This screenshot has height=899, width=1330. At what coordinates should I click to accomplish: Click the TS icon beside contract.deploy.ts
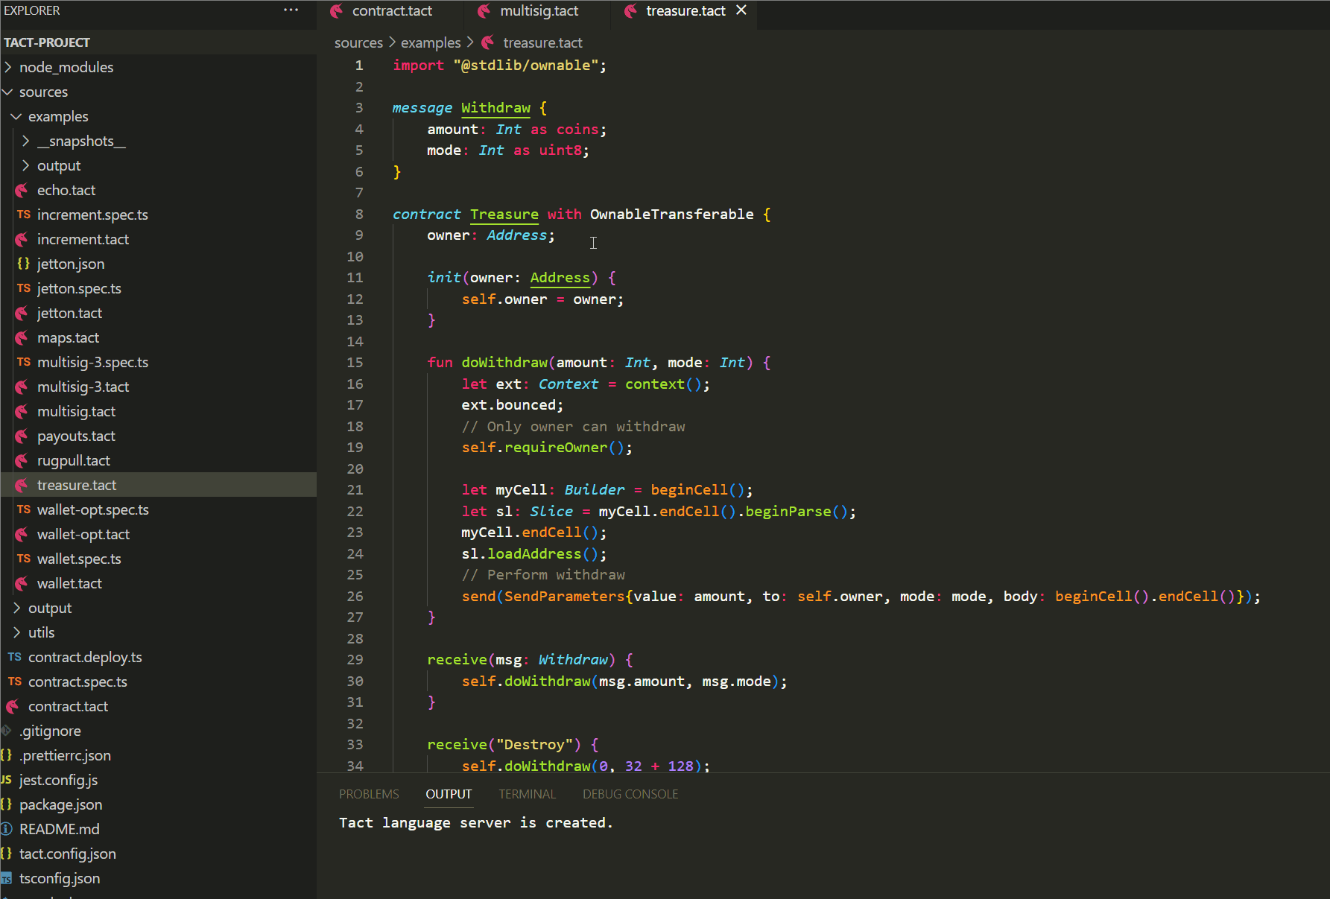(x=15, y=657)
